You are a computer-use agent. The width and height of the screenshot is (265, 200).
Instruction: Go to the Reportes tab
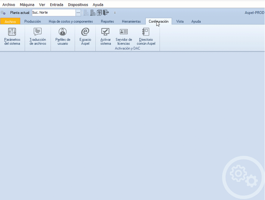(x=108, y=21)
